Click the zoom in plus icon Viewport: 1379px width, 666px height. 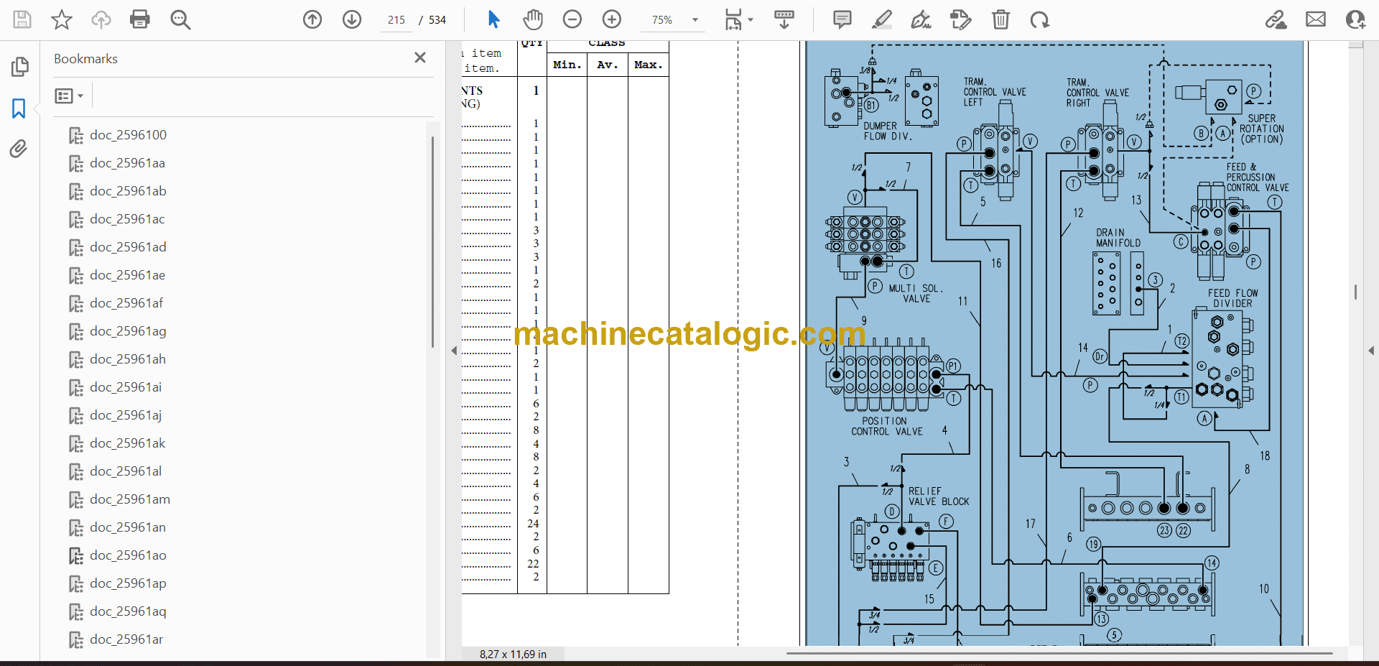(x=612, y=19)
